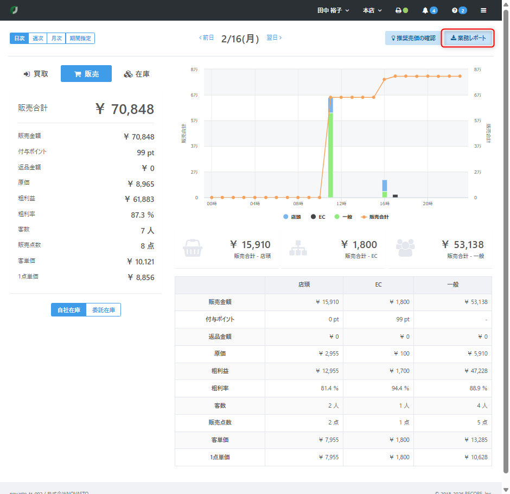510x494 pixels.
Task: Open the help question mark icon
Action: [454, 10]
